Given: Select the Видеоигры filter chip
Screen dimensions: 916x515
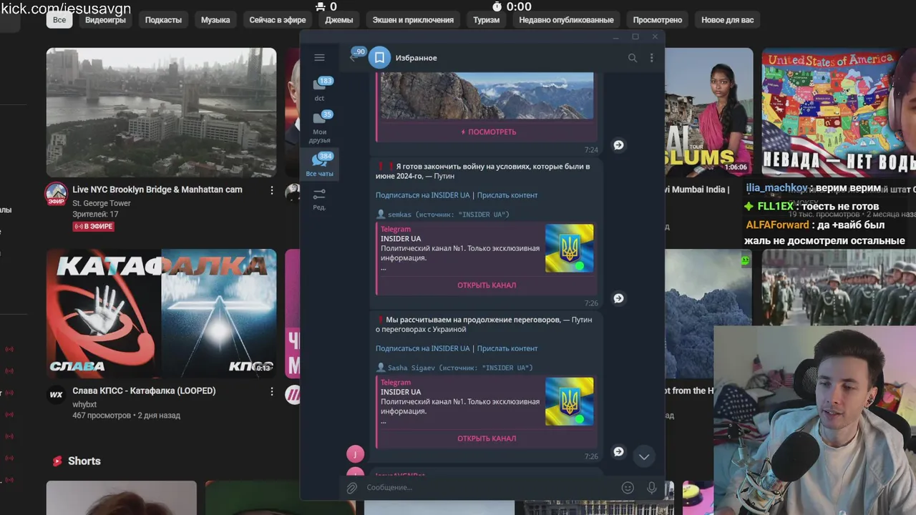Looking at the screenshot, I should 105,20.
